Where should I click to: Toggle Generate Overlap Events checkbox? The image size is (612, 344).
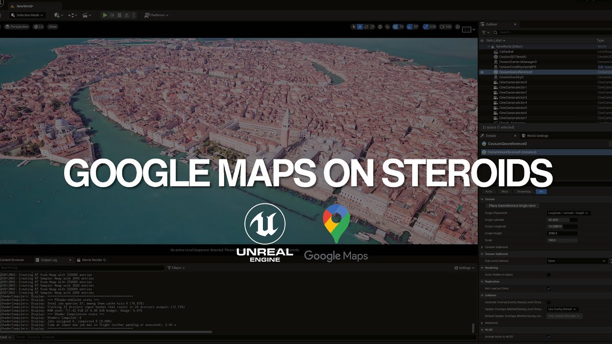pos(548,302)
